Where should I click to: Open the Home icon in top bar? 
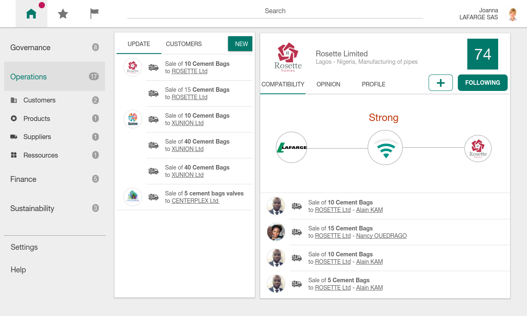point(31,14)
